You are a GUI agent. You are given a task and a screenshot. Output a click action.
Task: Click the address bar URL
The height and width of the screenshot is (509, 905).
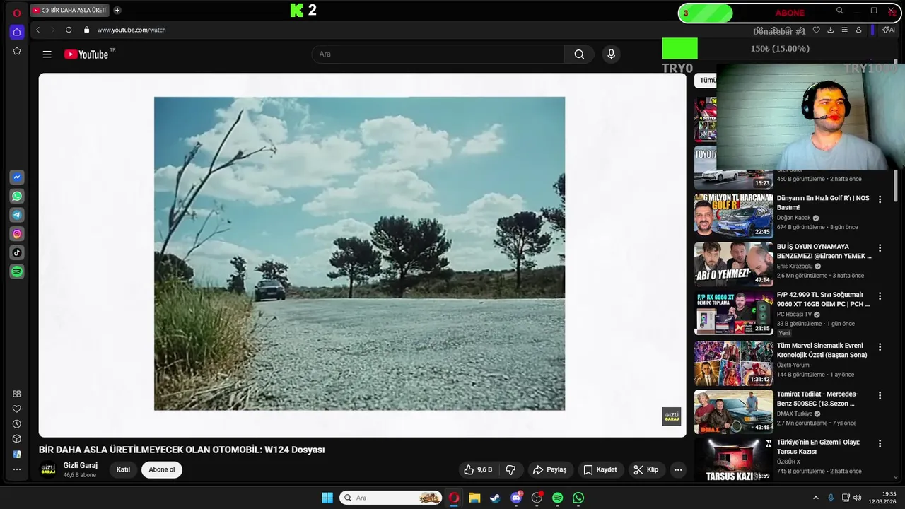tap(132, 30)
